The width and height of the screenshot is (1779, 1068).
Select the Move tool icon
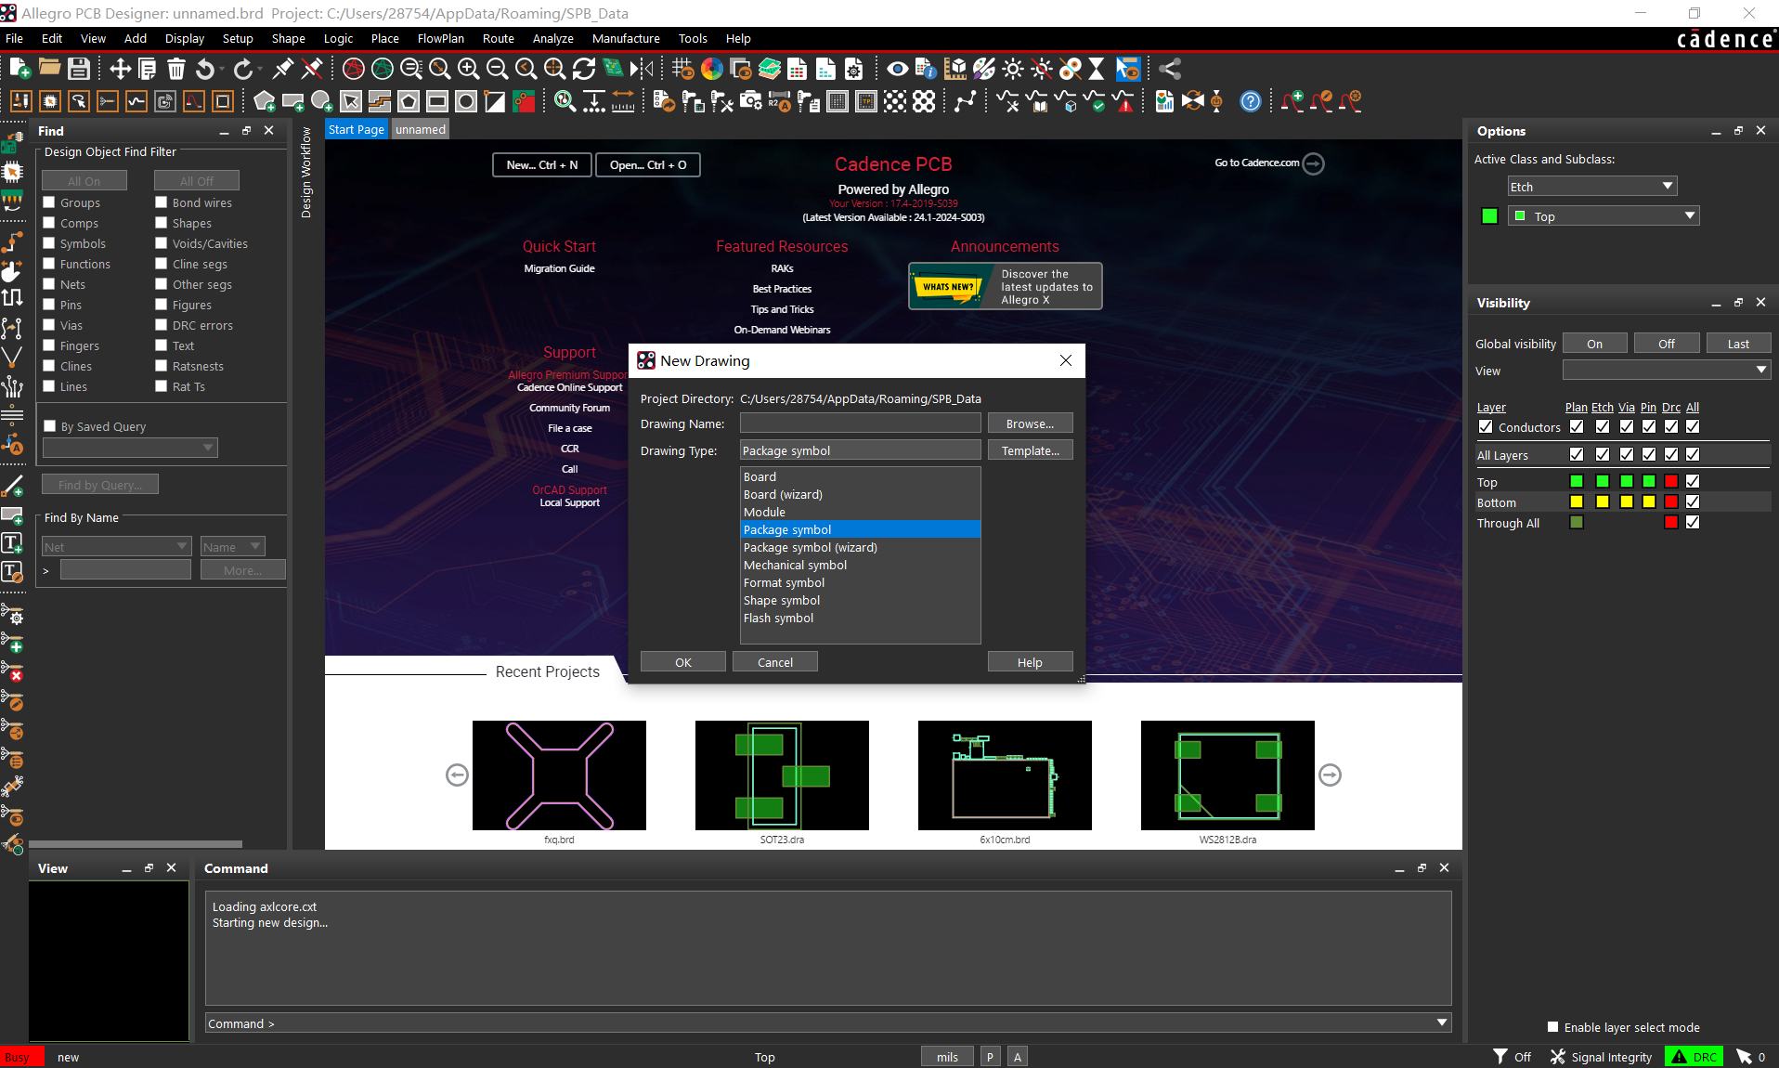point(120,69)
